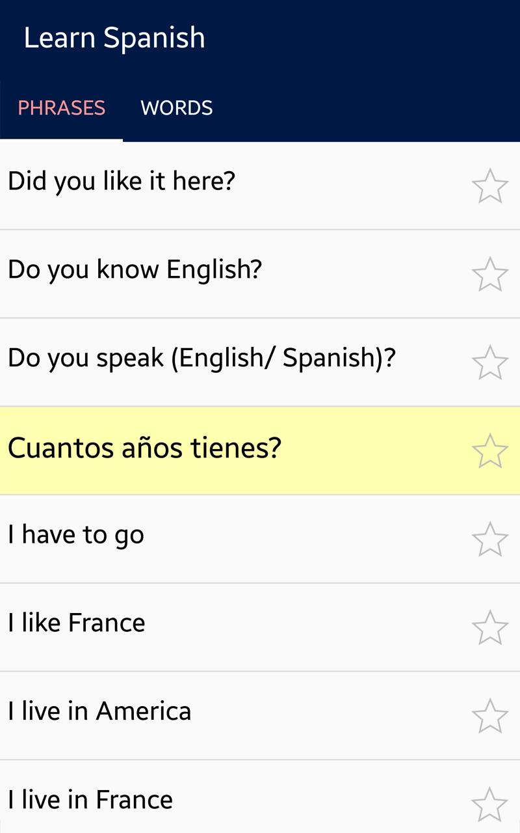
Task: Switch to the WORDS tab
Action: (x=177, y=107)
